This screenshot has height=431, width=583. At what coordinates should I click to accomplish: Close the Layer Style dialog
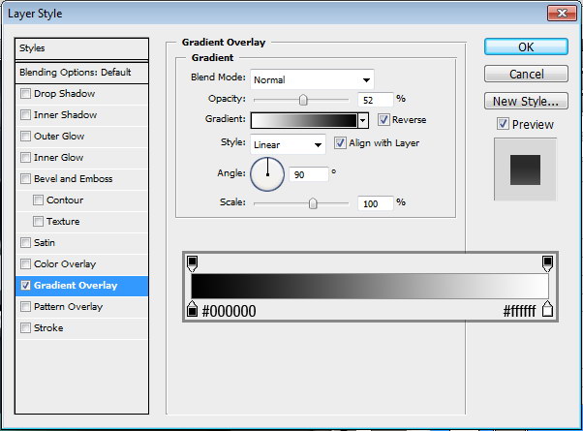coord(562,14)
